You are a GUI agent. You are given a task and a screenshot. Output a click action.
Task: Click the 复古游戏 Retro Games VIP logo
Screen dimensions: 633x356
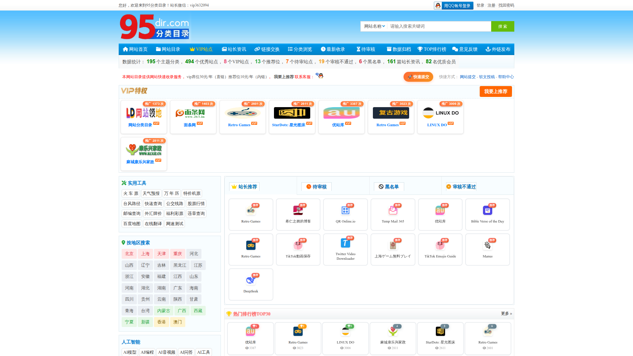tap(391, 113)
